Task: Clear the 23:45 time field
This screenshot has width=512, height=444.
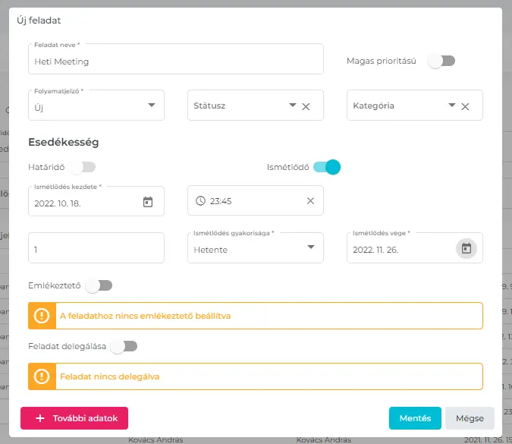Action: click(x=310, y=201)
